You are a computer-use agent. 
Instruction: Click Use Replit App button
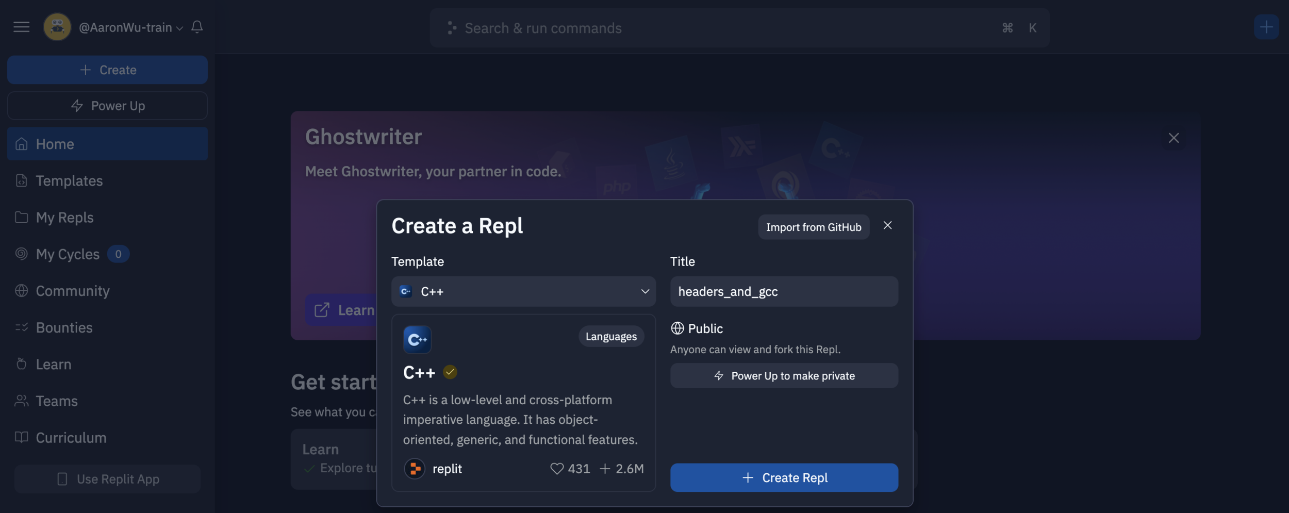tap(107, 479)
